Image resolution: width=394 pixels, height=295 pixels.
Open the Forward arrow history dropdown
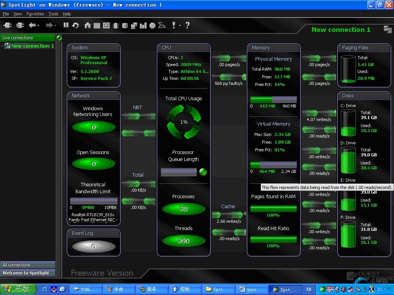click(55, 25)
